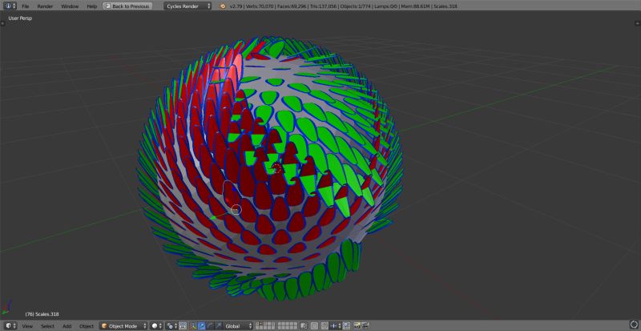Click the circular status icon at bottom right

tap(635, 325)
